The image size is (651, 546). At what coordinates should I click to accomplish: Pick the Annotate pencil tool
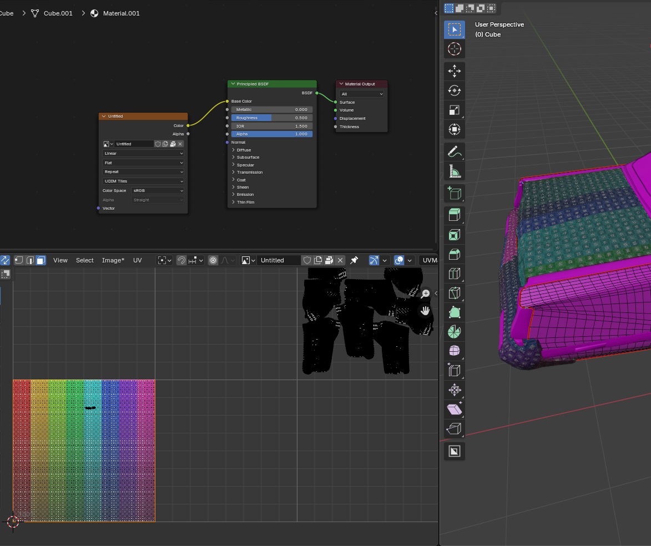(x=454, y=151)
